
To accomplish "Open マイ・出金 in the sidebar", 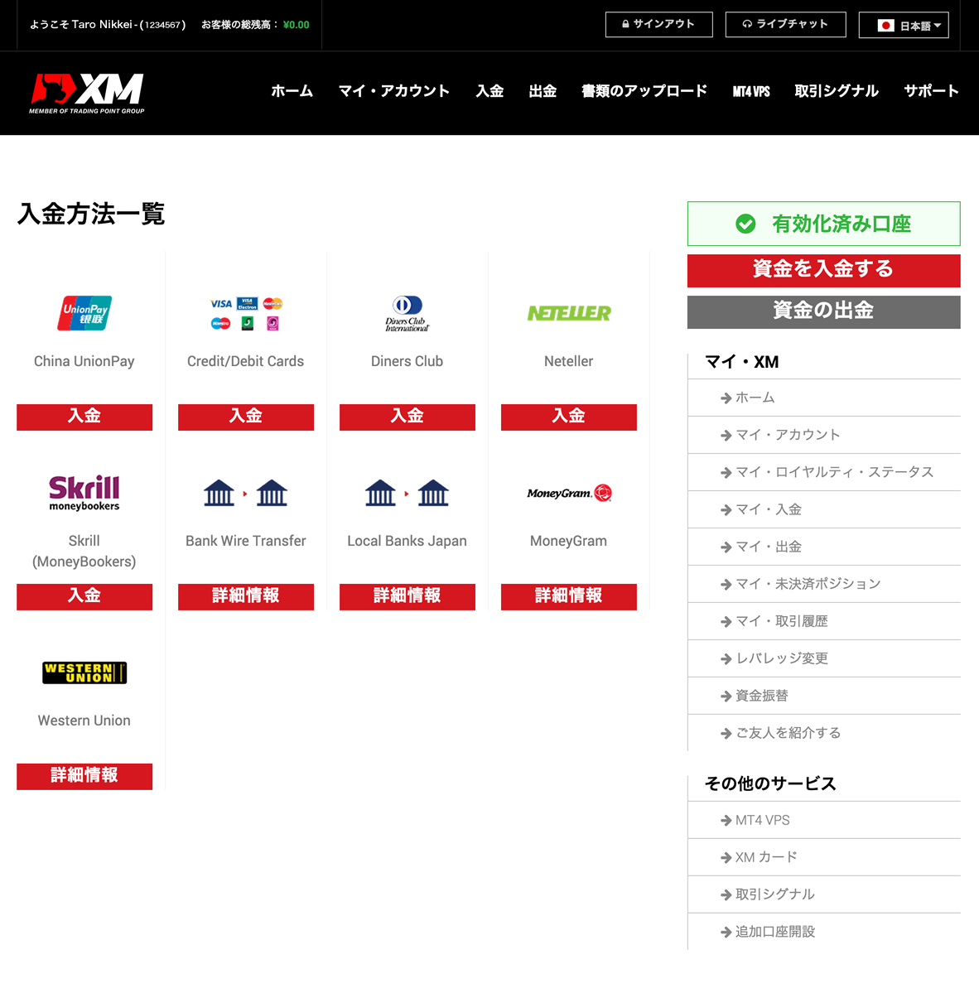I will 824,547.
